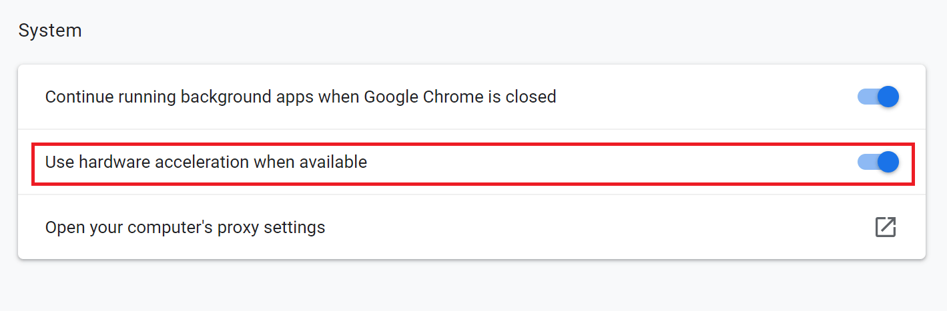Disable hardware acceleration toggle switch

tap(878, 162)
